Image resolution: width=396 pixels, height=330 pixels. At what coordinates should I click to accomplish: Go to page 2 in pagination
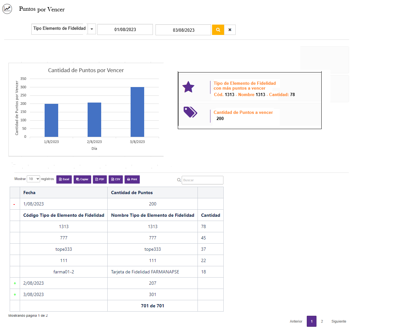322,321
